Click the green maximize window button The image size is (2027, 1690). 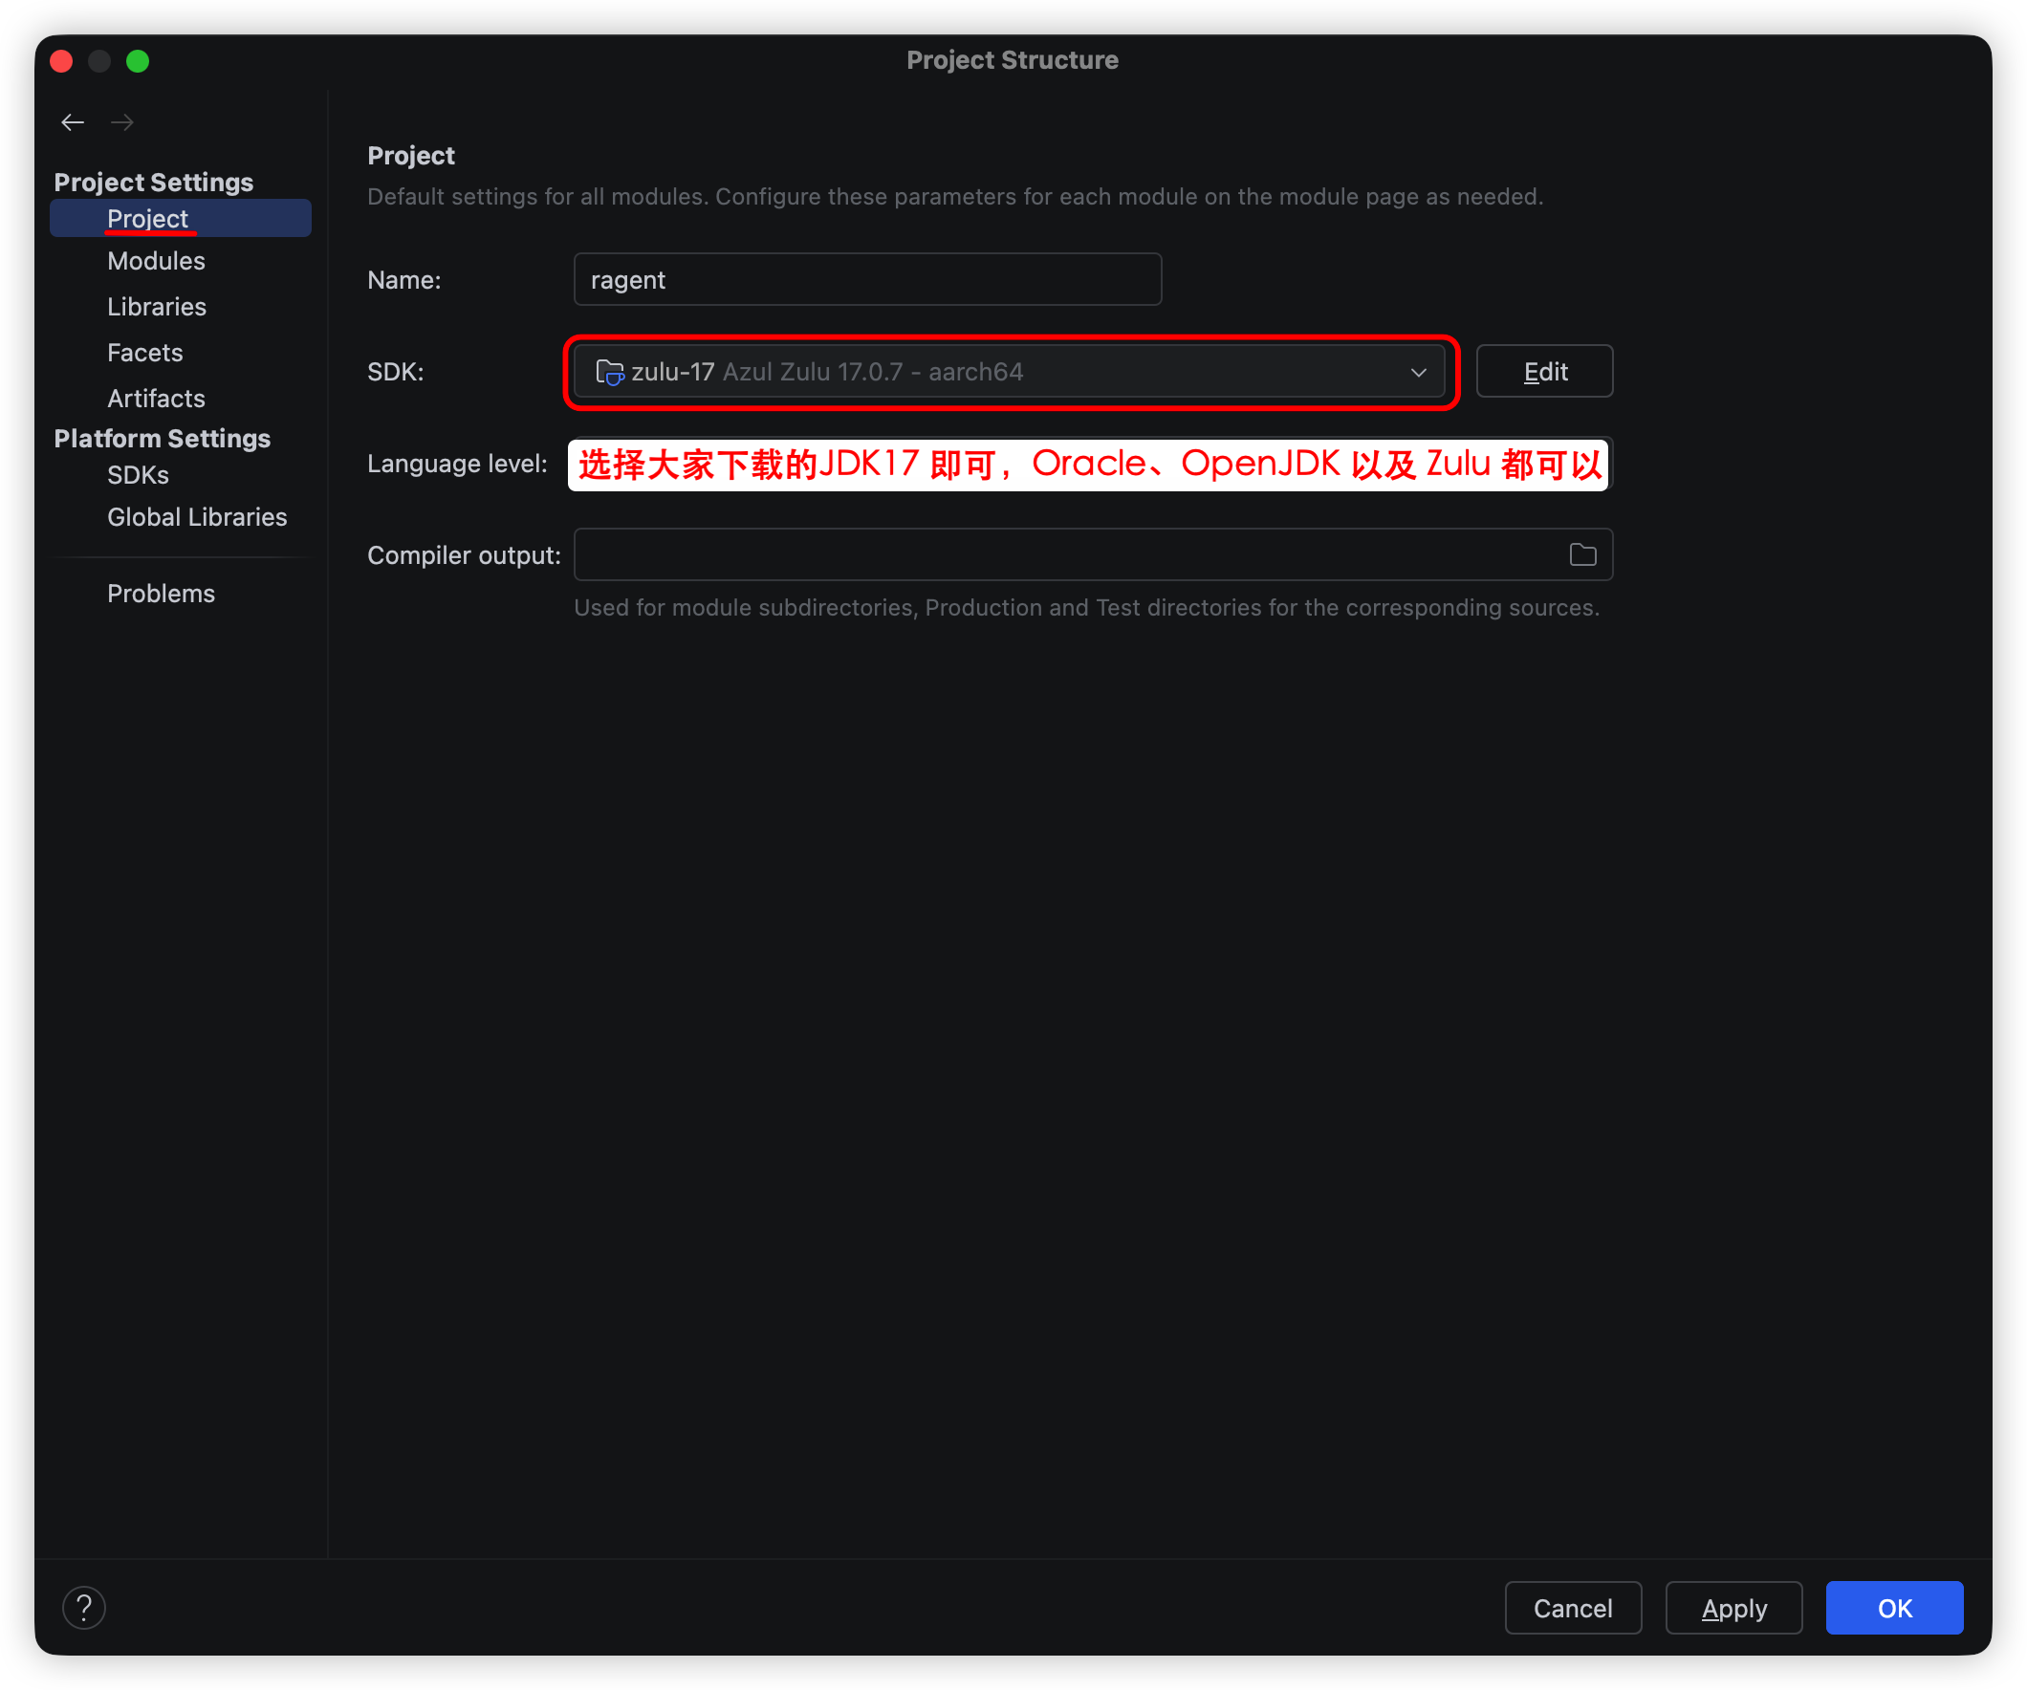(138, 61)
